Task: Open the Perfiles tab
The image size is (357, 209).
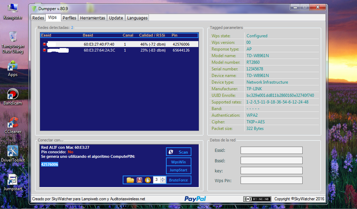Action: tap(69, 18)
